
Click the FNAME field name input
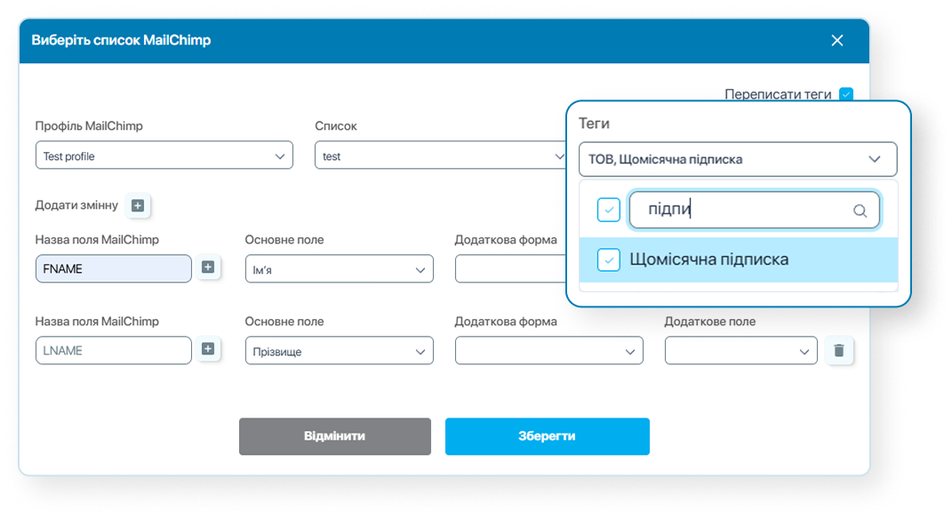pyautogui.click(x=114, y=268)
